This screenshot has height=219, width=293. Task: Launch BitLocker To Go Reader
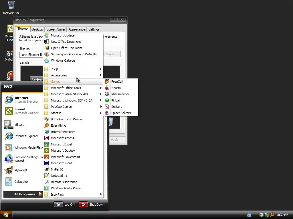(73, 119)
